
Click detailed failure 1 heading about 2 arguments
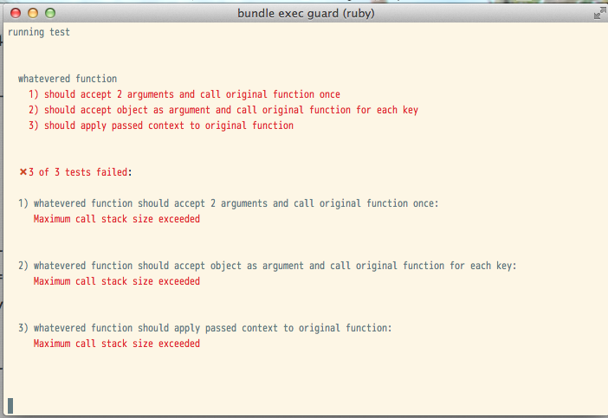pos(229,203)
